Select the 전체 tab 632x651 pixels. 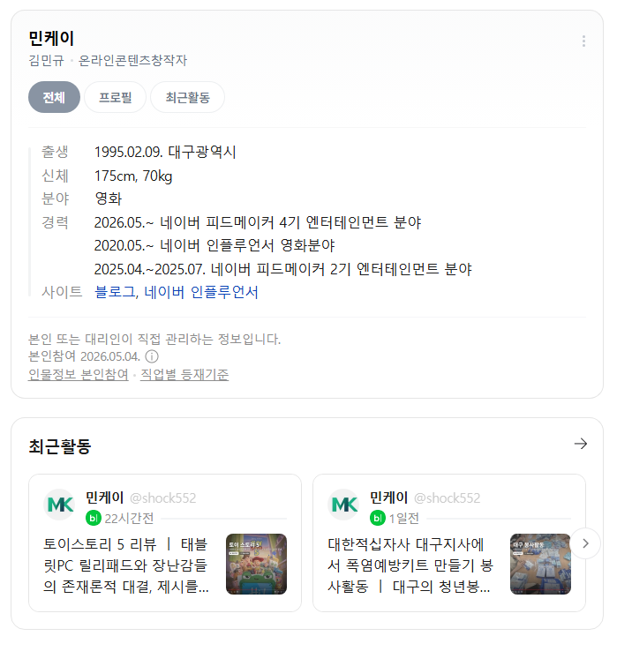click(x=54, y=97)
